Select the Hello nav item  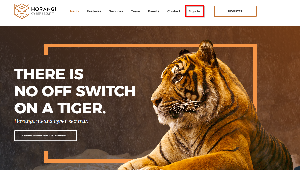point(74,11)
